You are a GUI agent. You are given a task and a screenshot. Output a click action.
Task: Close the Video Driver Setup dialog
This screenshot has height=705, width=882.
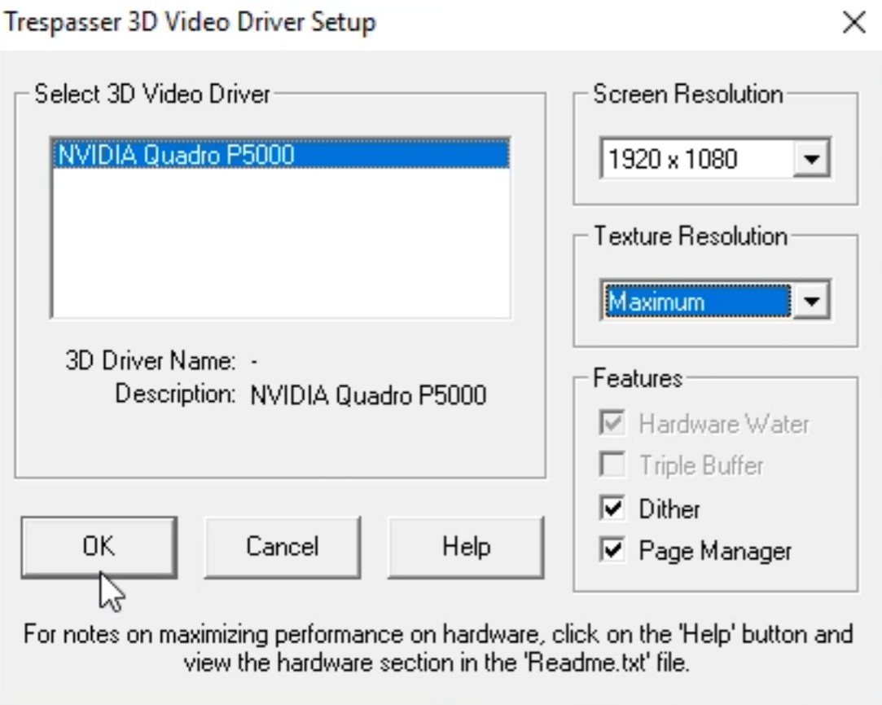click(x=853, y=23)
